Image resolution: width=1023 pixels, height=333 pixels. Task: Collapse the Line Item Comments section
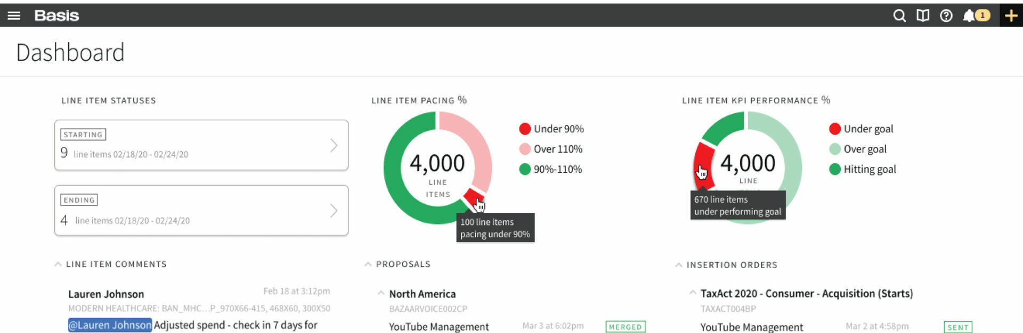point(58,263)
